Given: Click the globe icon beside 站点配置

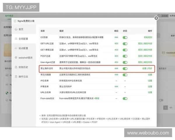Looking at the screenshot, I should (16, 48).
